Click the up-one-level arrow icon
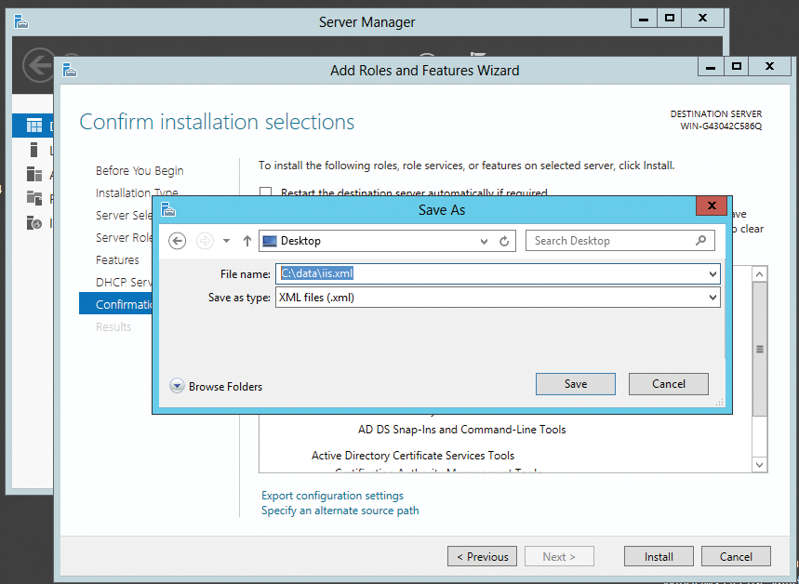The image size is (799, 584). (246, 241)
